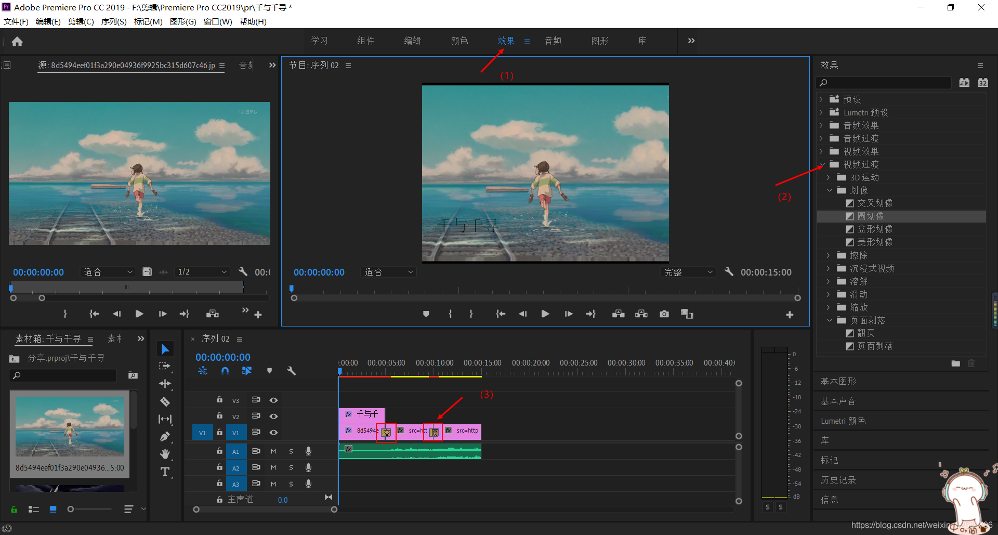Viewport: 998px width, 535px height.
Task: Open the 基本图形 panel
Action: pos(838,382)
